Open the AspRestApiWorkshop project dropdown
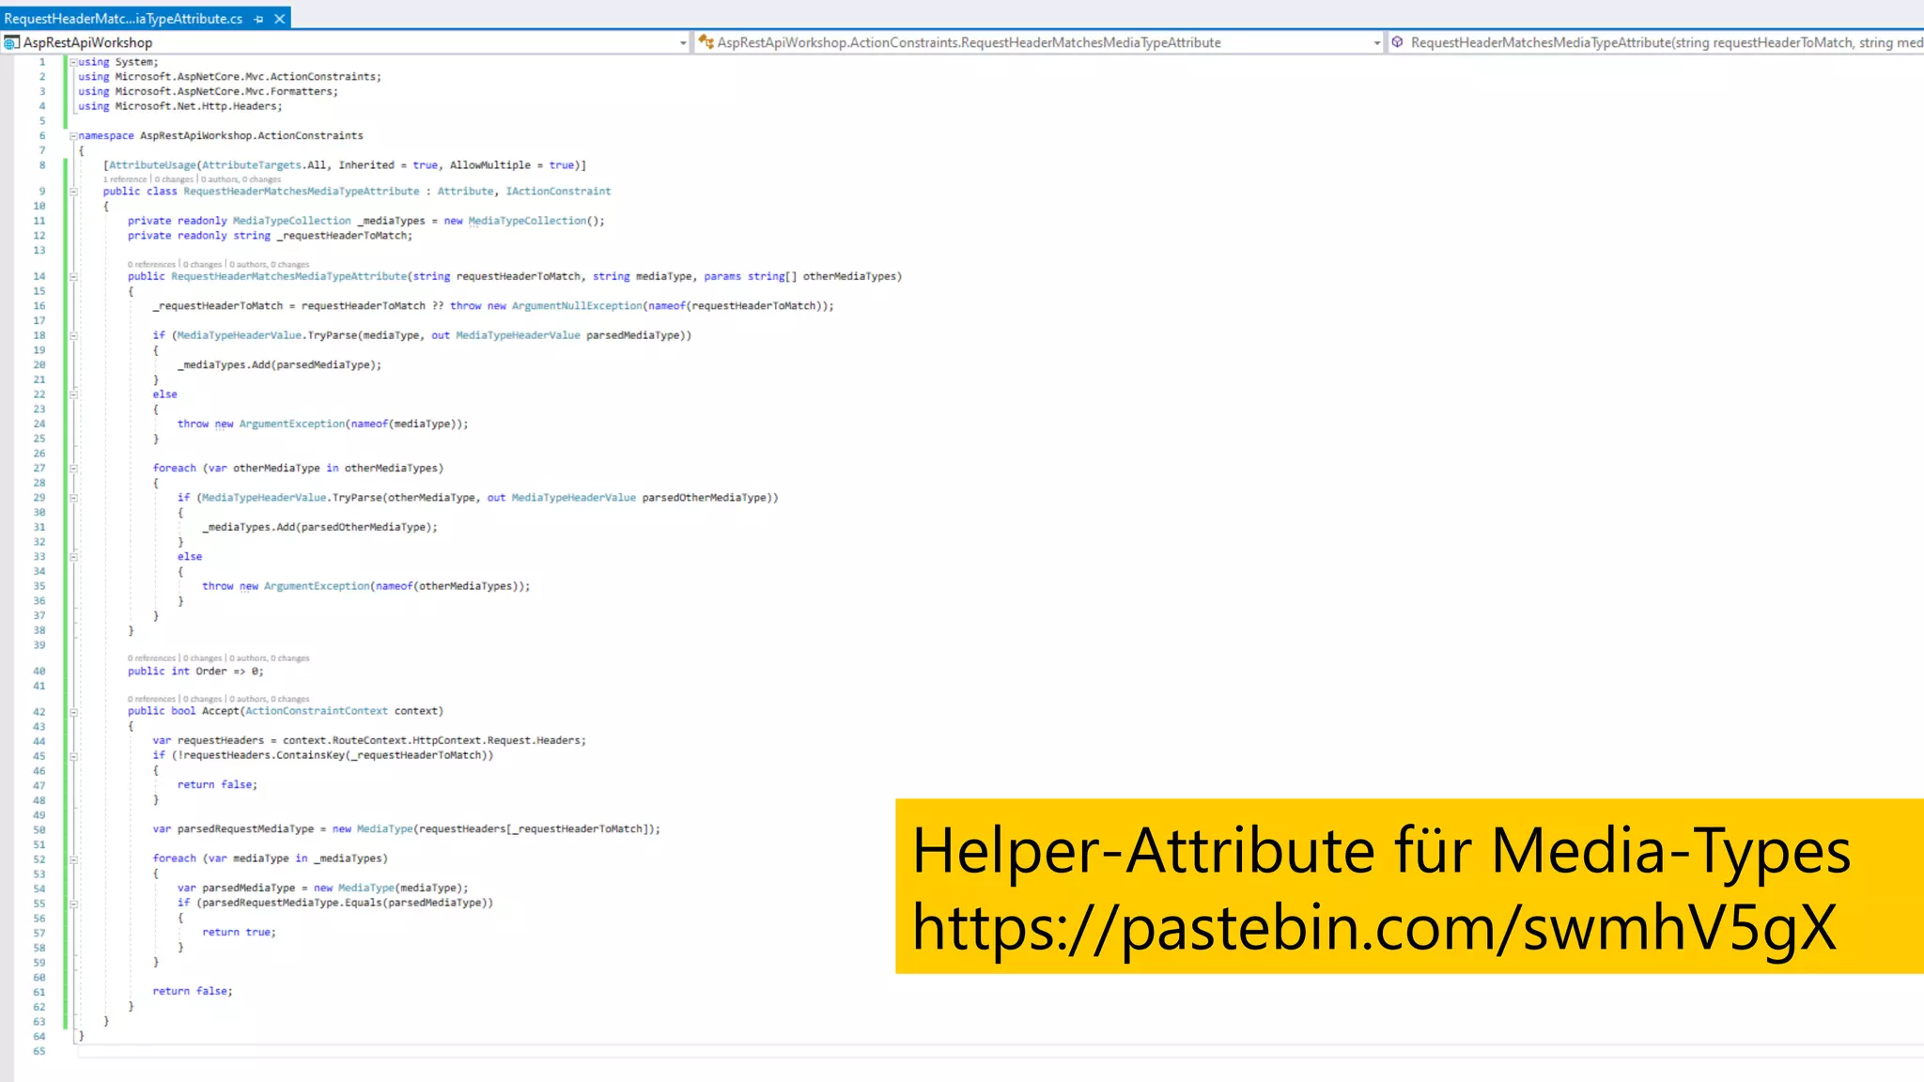Screen dimensions: 1924x1082 [x=683, y=43]
